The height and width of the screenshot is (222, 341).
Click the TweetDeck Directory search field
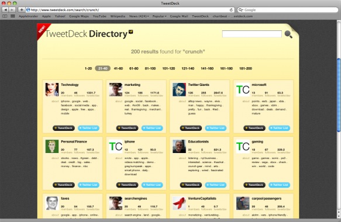coord(252,34)
